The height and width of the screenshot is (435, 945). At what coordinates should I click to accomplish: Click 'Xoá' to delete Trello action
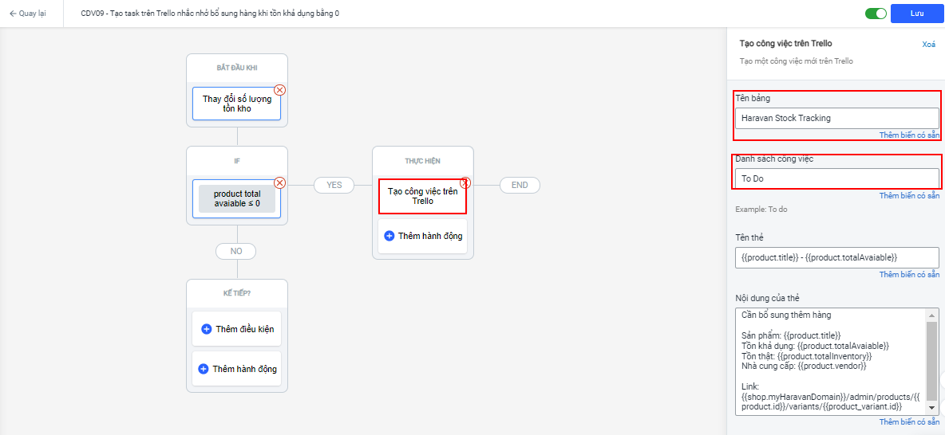(x=928, y=45)
